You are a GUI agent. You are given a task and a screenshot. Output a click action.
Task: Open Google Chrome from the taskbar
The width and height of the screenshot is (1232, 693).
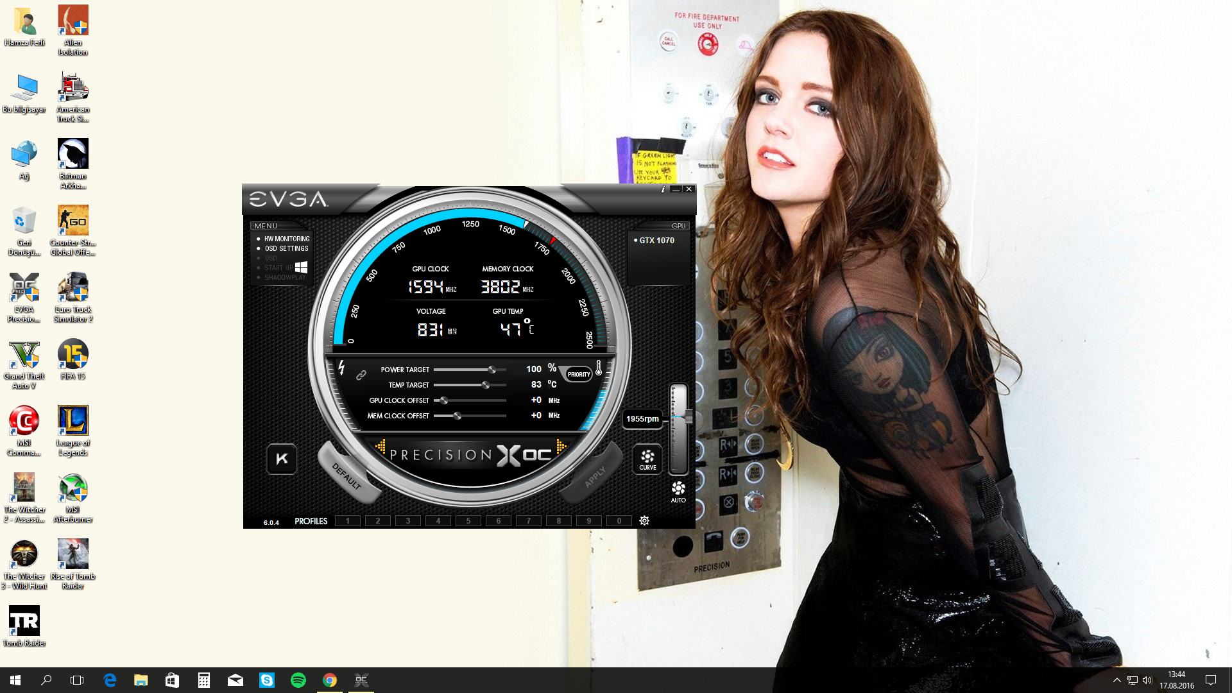pos(330,680)
